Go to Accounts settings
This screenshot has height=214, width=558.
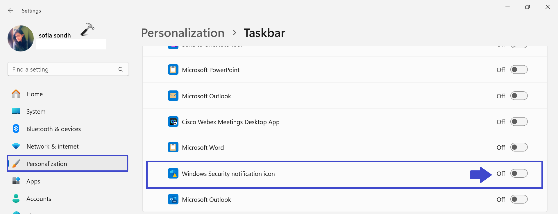(x=39, y=199)
